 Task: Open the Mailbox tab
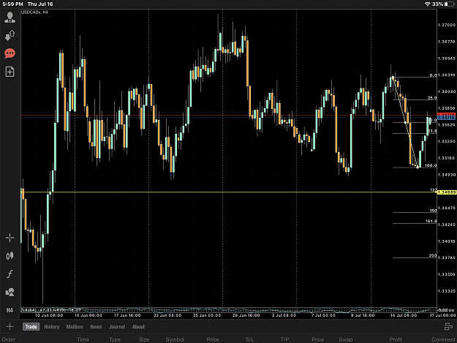click(75, 327)
